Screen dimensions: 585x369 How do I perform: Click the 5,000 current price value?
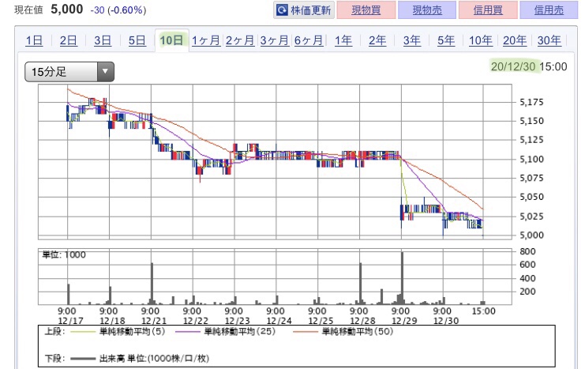(67, 9)
